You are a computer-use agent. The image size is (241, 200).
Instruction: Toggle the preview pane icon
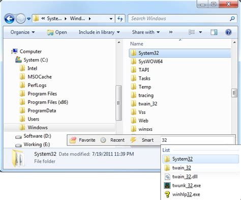tap(214, 32)
